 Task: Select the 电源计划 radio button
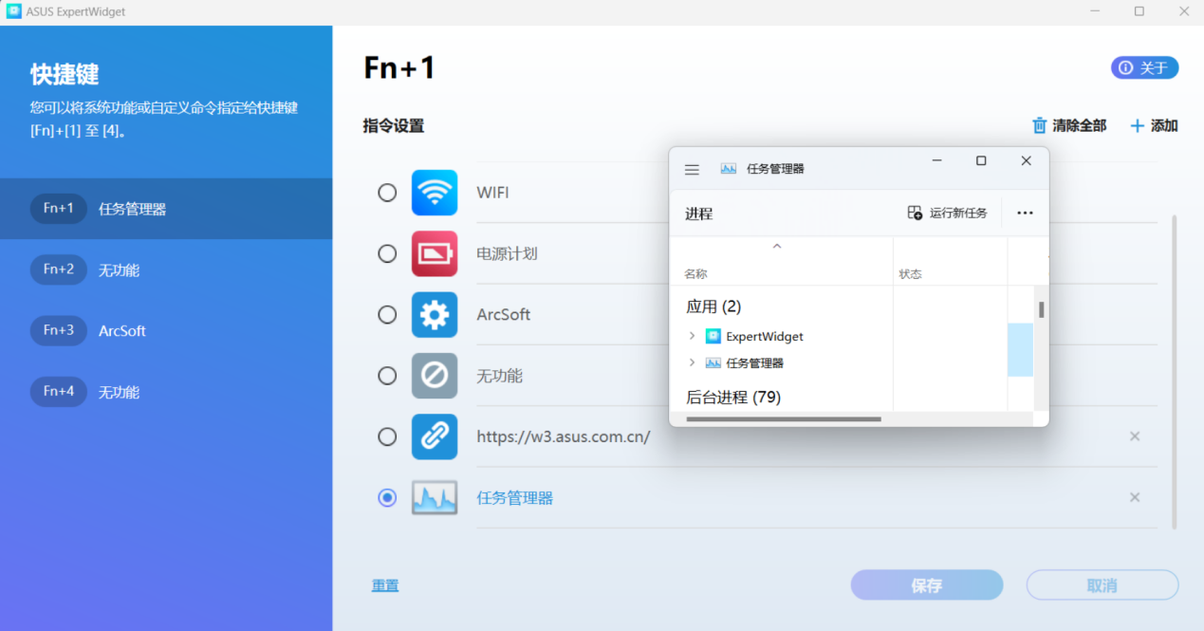tap(387, 253)
